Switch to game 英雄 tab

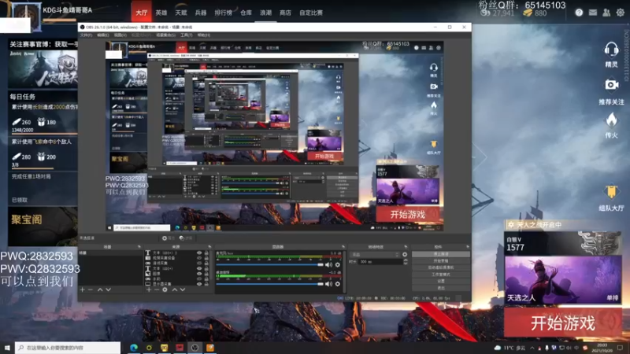[x=161, y=13]
